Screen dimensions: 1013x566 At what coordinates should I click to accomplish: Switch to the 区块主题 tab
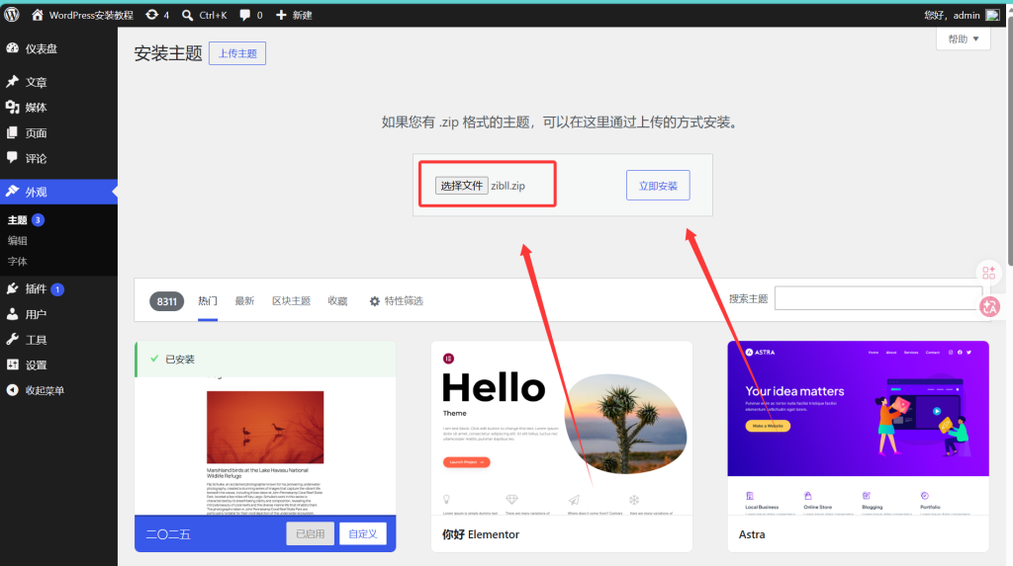click(292, 300)
